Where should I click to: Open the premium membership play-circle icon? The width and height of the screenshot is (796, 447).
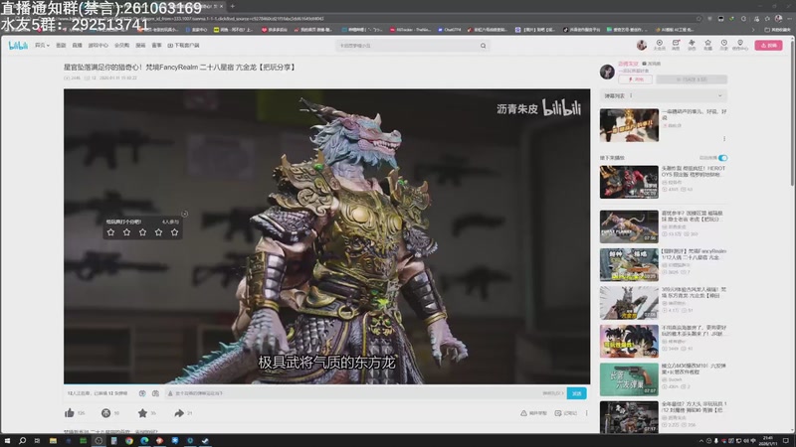click(660, 43)
